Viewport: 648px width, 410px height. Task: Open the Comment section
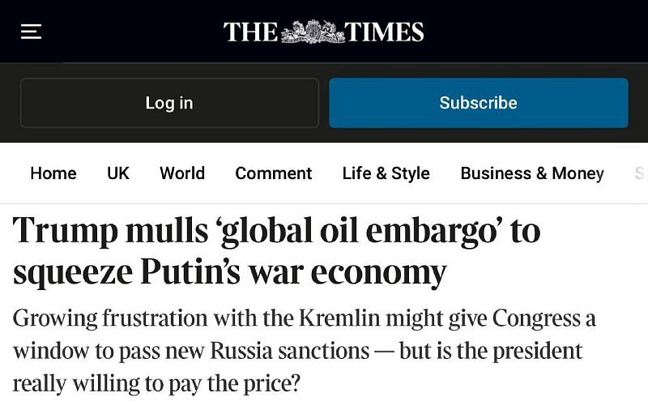tap(273, 173)
